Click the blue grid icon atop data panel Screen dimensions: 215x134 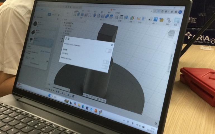click(x=49, y=14)
